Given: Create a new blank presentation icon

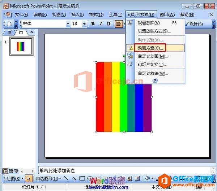Looking at the screenshot, I should [9, 24].
